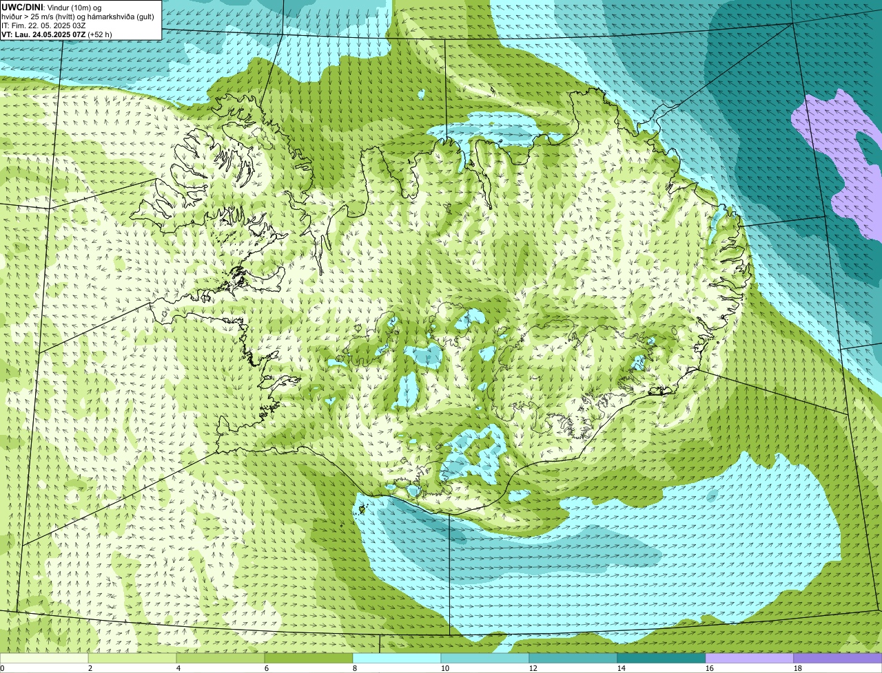Click the 'IT: Fim. 22. 05. 2025 03Z' line

point(43,25)
